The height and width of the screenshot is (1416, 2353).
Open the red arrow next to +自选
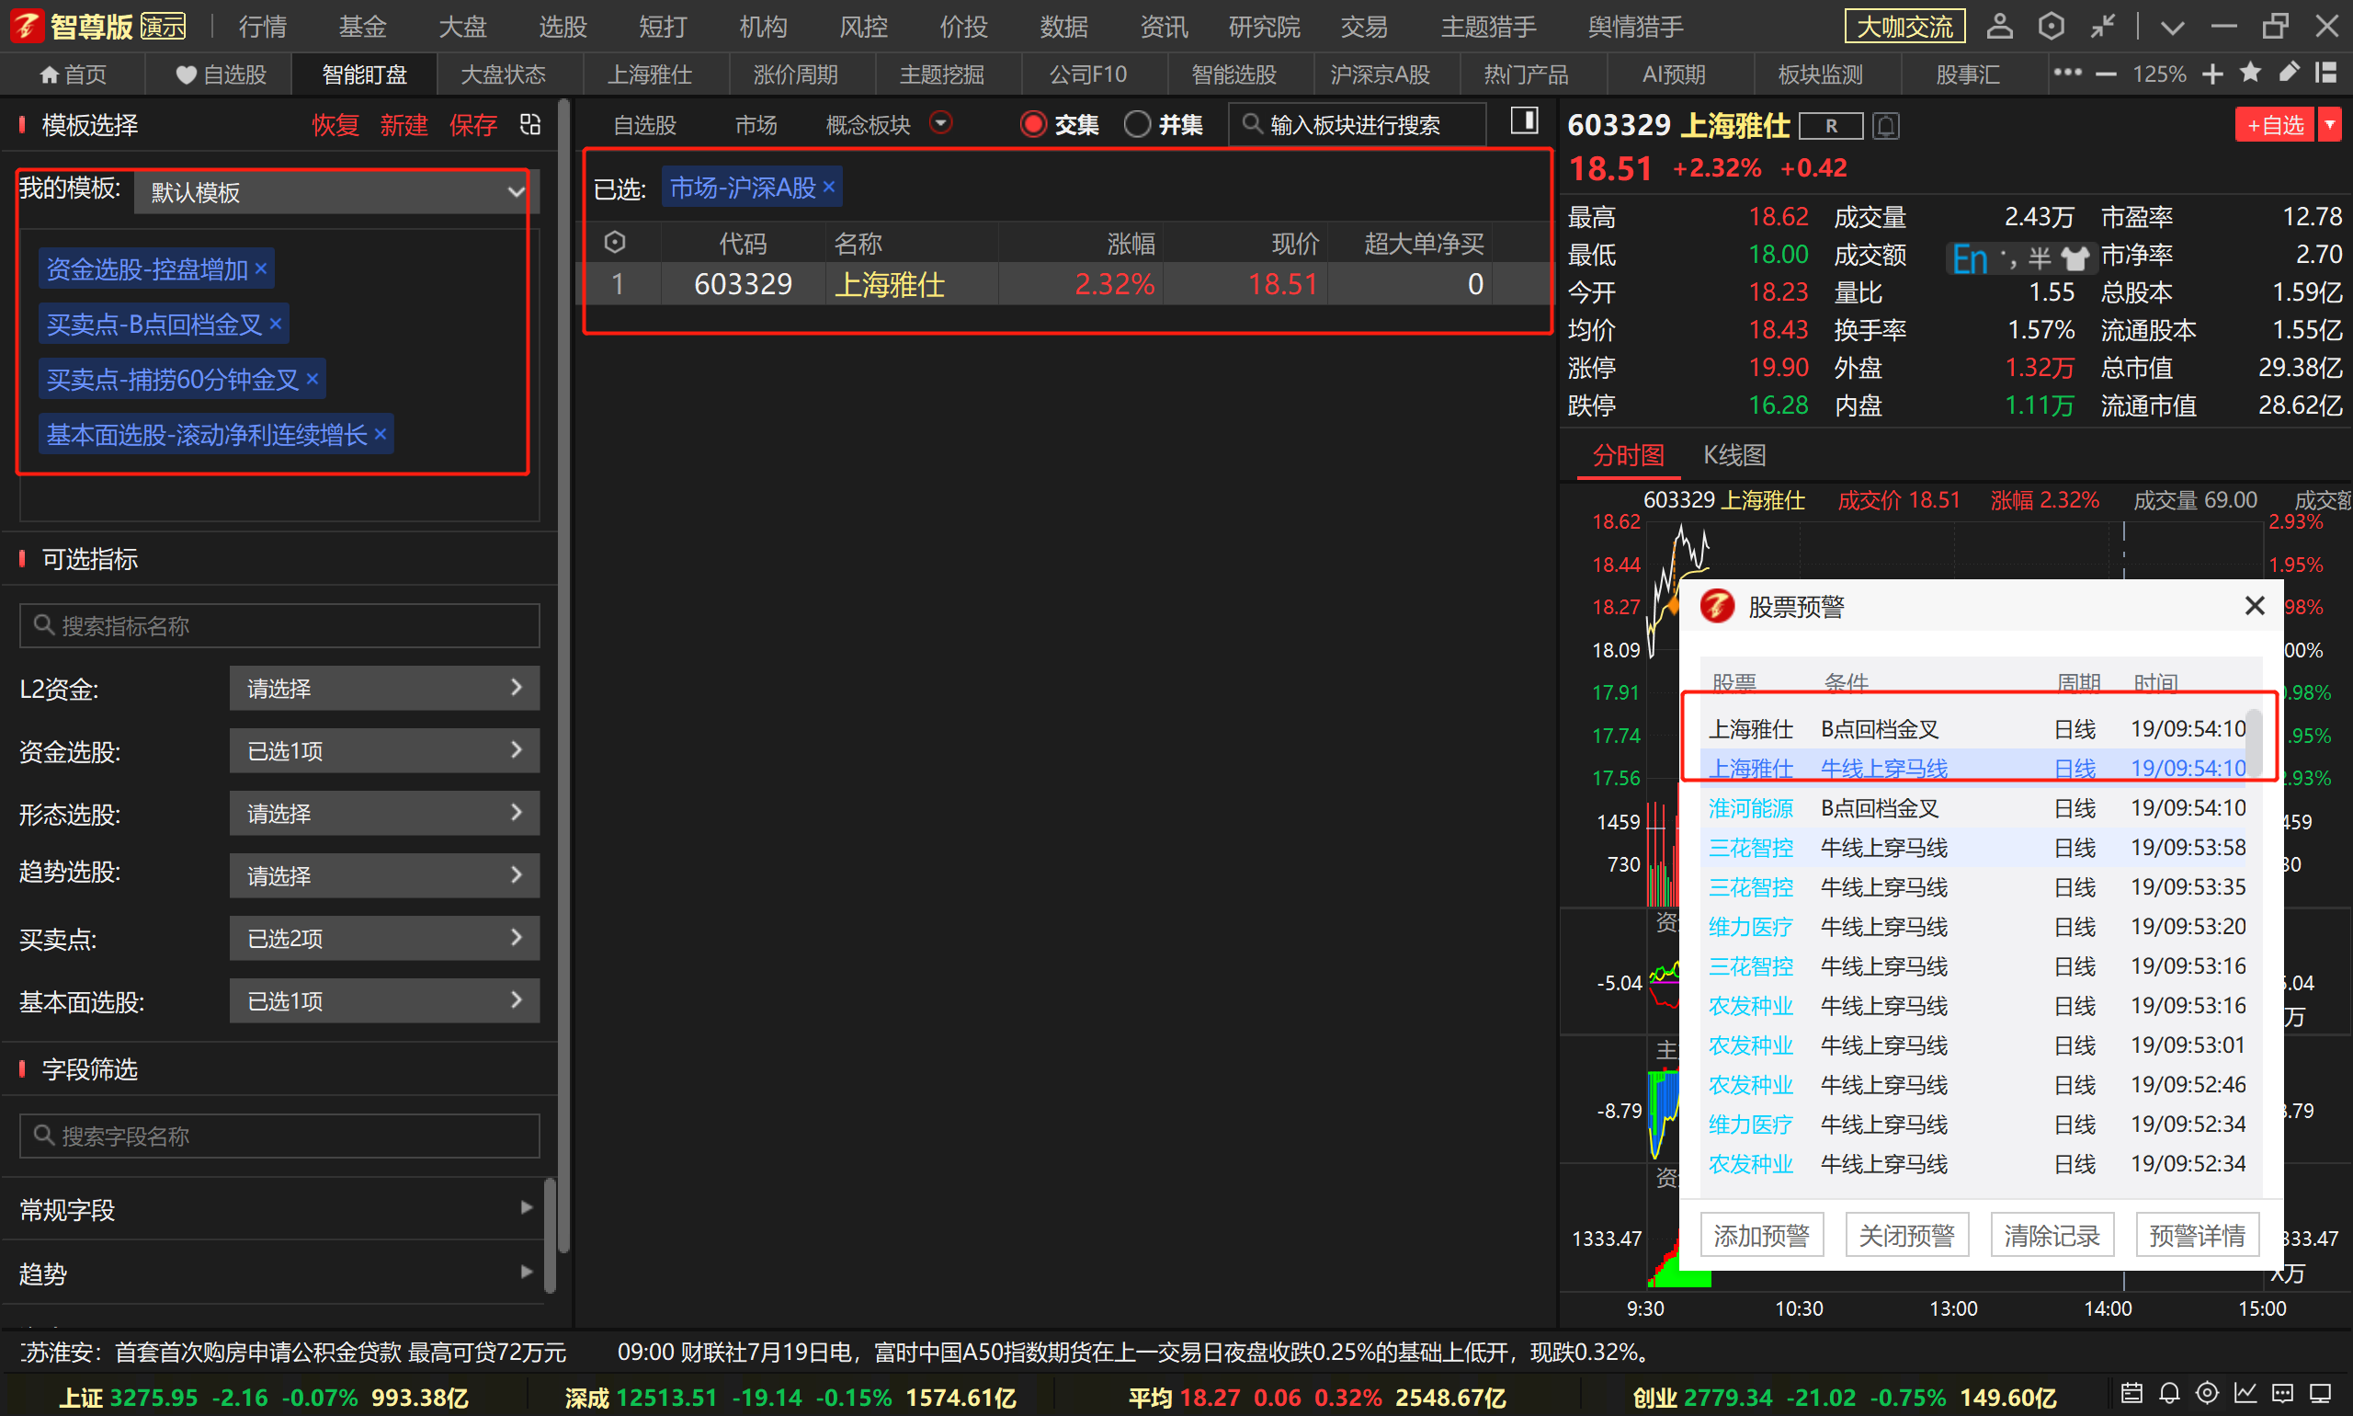(2329, 125)
